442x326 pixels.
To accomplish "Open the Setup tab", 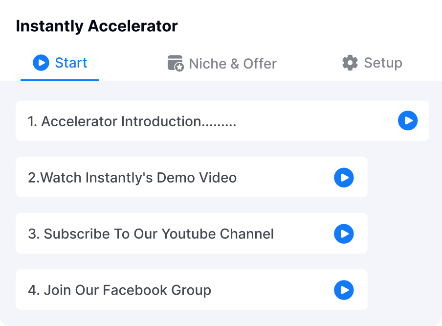I will [372, 63].
